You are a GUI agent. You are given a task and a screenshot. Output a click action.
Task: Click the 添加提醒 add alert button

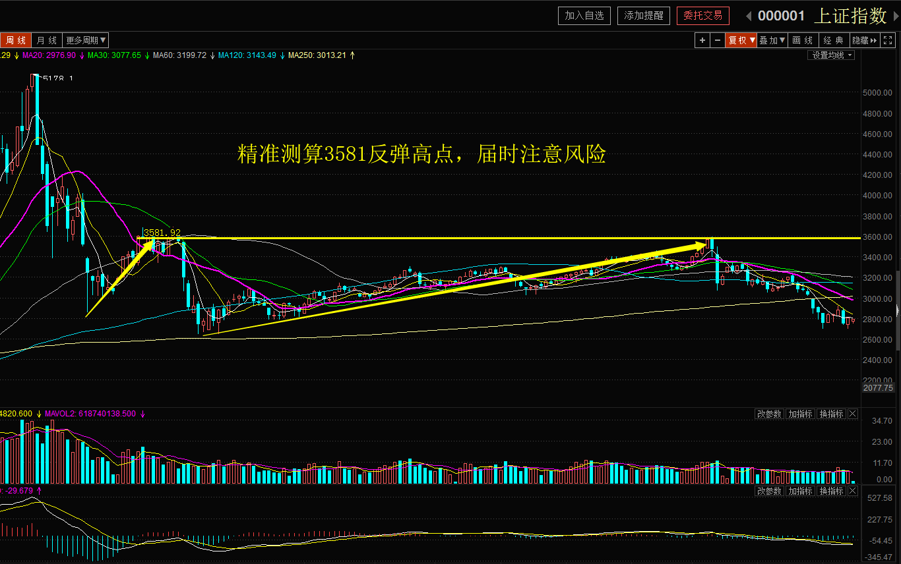point(644,16)
